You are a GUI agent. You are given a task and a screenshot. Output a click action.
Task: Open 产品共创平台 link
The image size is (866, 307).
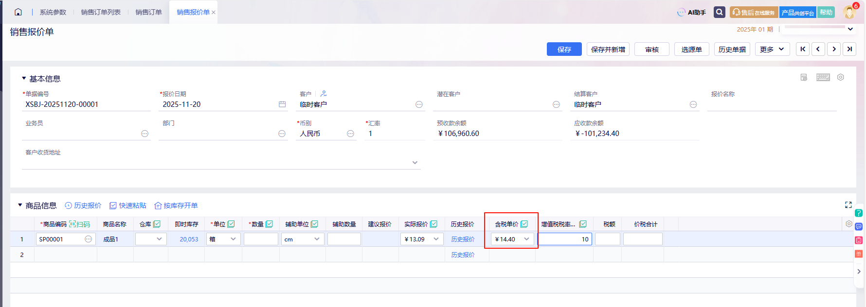(798, 12)
